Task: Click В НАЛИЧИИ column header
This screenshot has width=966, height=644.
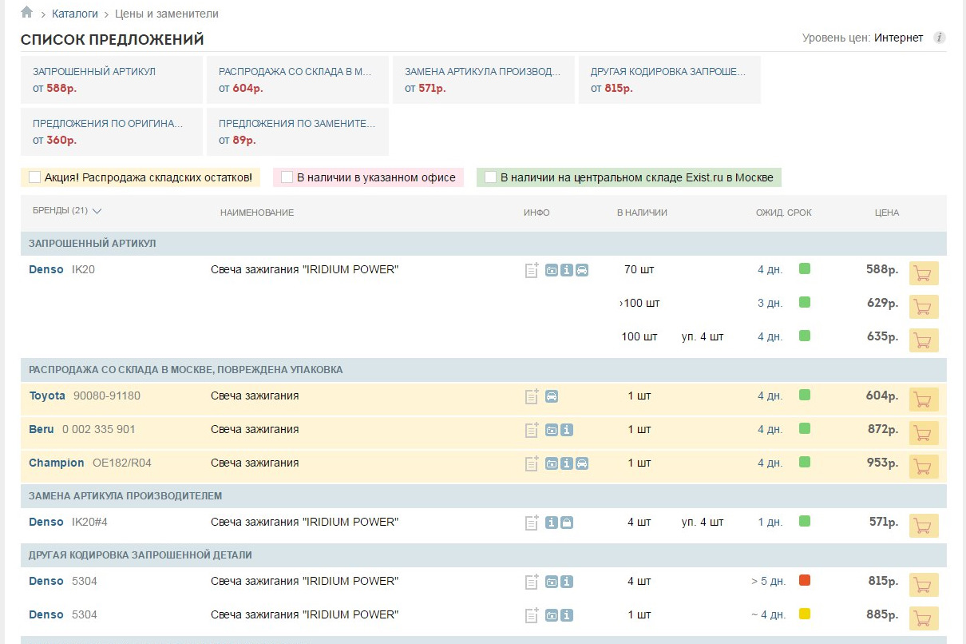Action: (642, 213)
